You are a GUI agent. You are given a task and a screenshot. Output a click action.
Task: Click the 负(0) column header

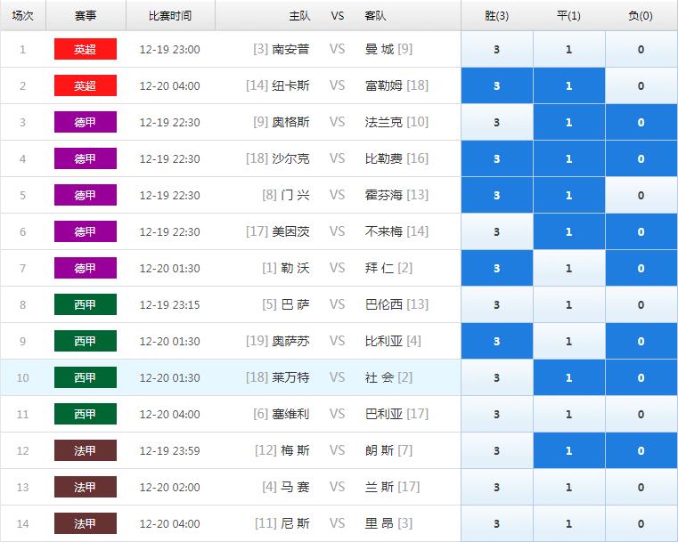[641, 16]
